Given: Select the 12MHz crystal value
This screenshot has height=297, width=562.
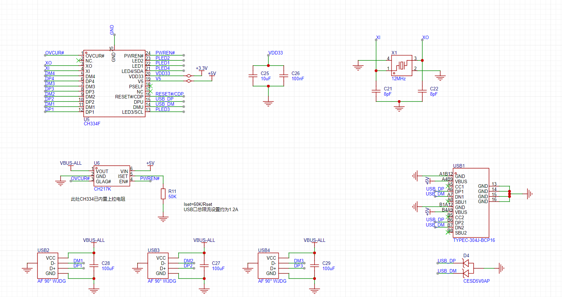Looking at the screenshot, I should point(399,79).
